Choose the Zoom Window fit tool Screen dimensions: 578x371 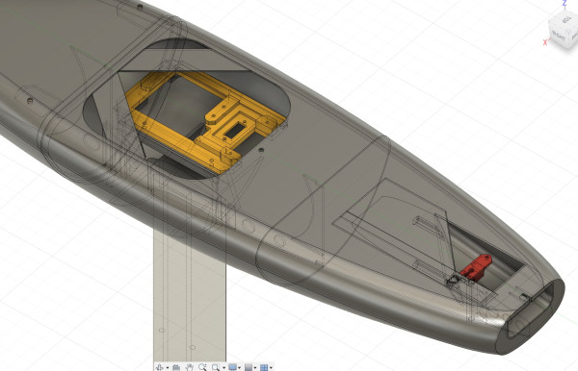[x=216, y=367]
